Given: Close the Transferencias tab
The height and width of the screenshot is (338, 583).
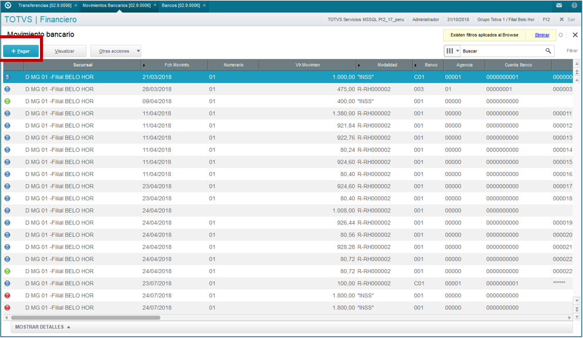Looking at the screenshot, I should click(x=76, y=5).
